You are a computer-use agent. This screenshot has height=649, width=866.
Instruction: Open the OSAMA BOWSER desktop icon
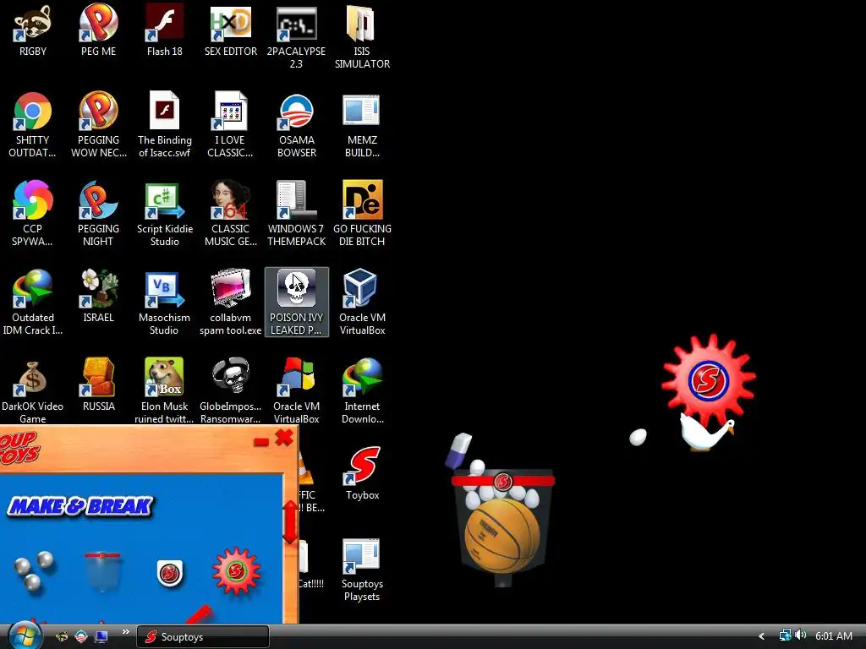tap(296, 125)
